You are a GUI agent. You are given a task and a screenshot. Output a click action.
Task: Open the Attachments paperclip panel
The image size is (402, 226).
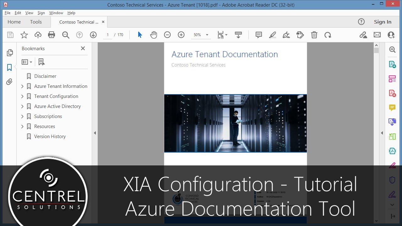coord(9,82)
